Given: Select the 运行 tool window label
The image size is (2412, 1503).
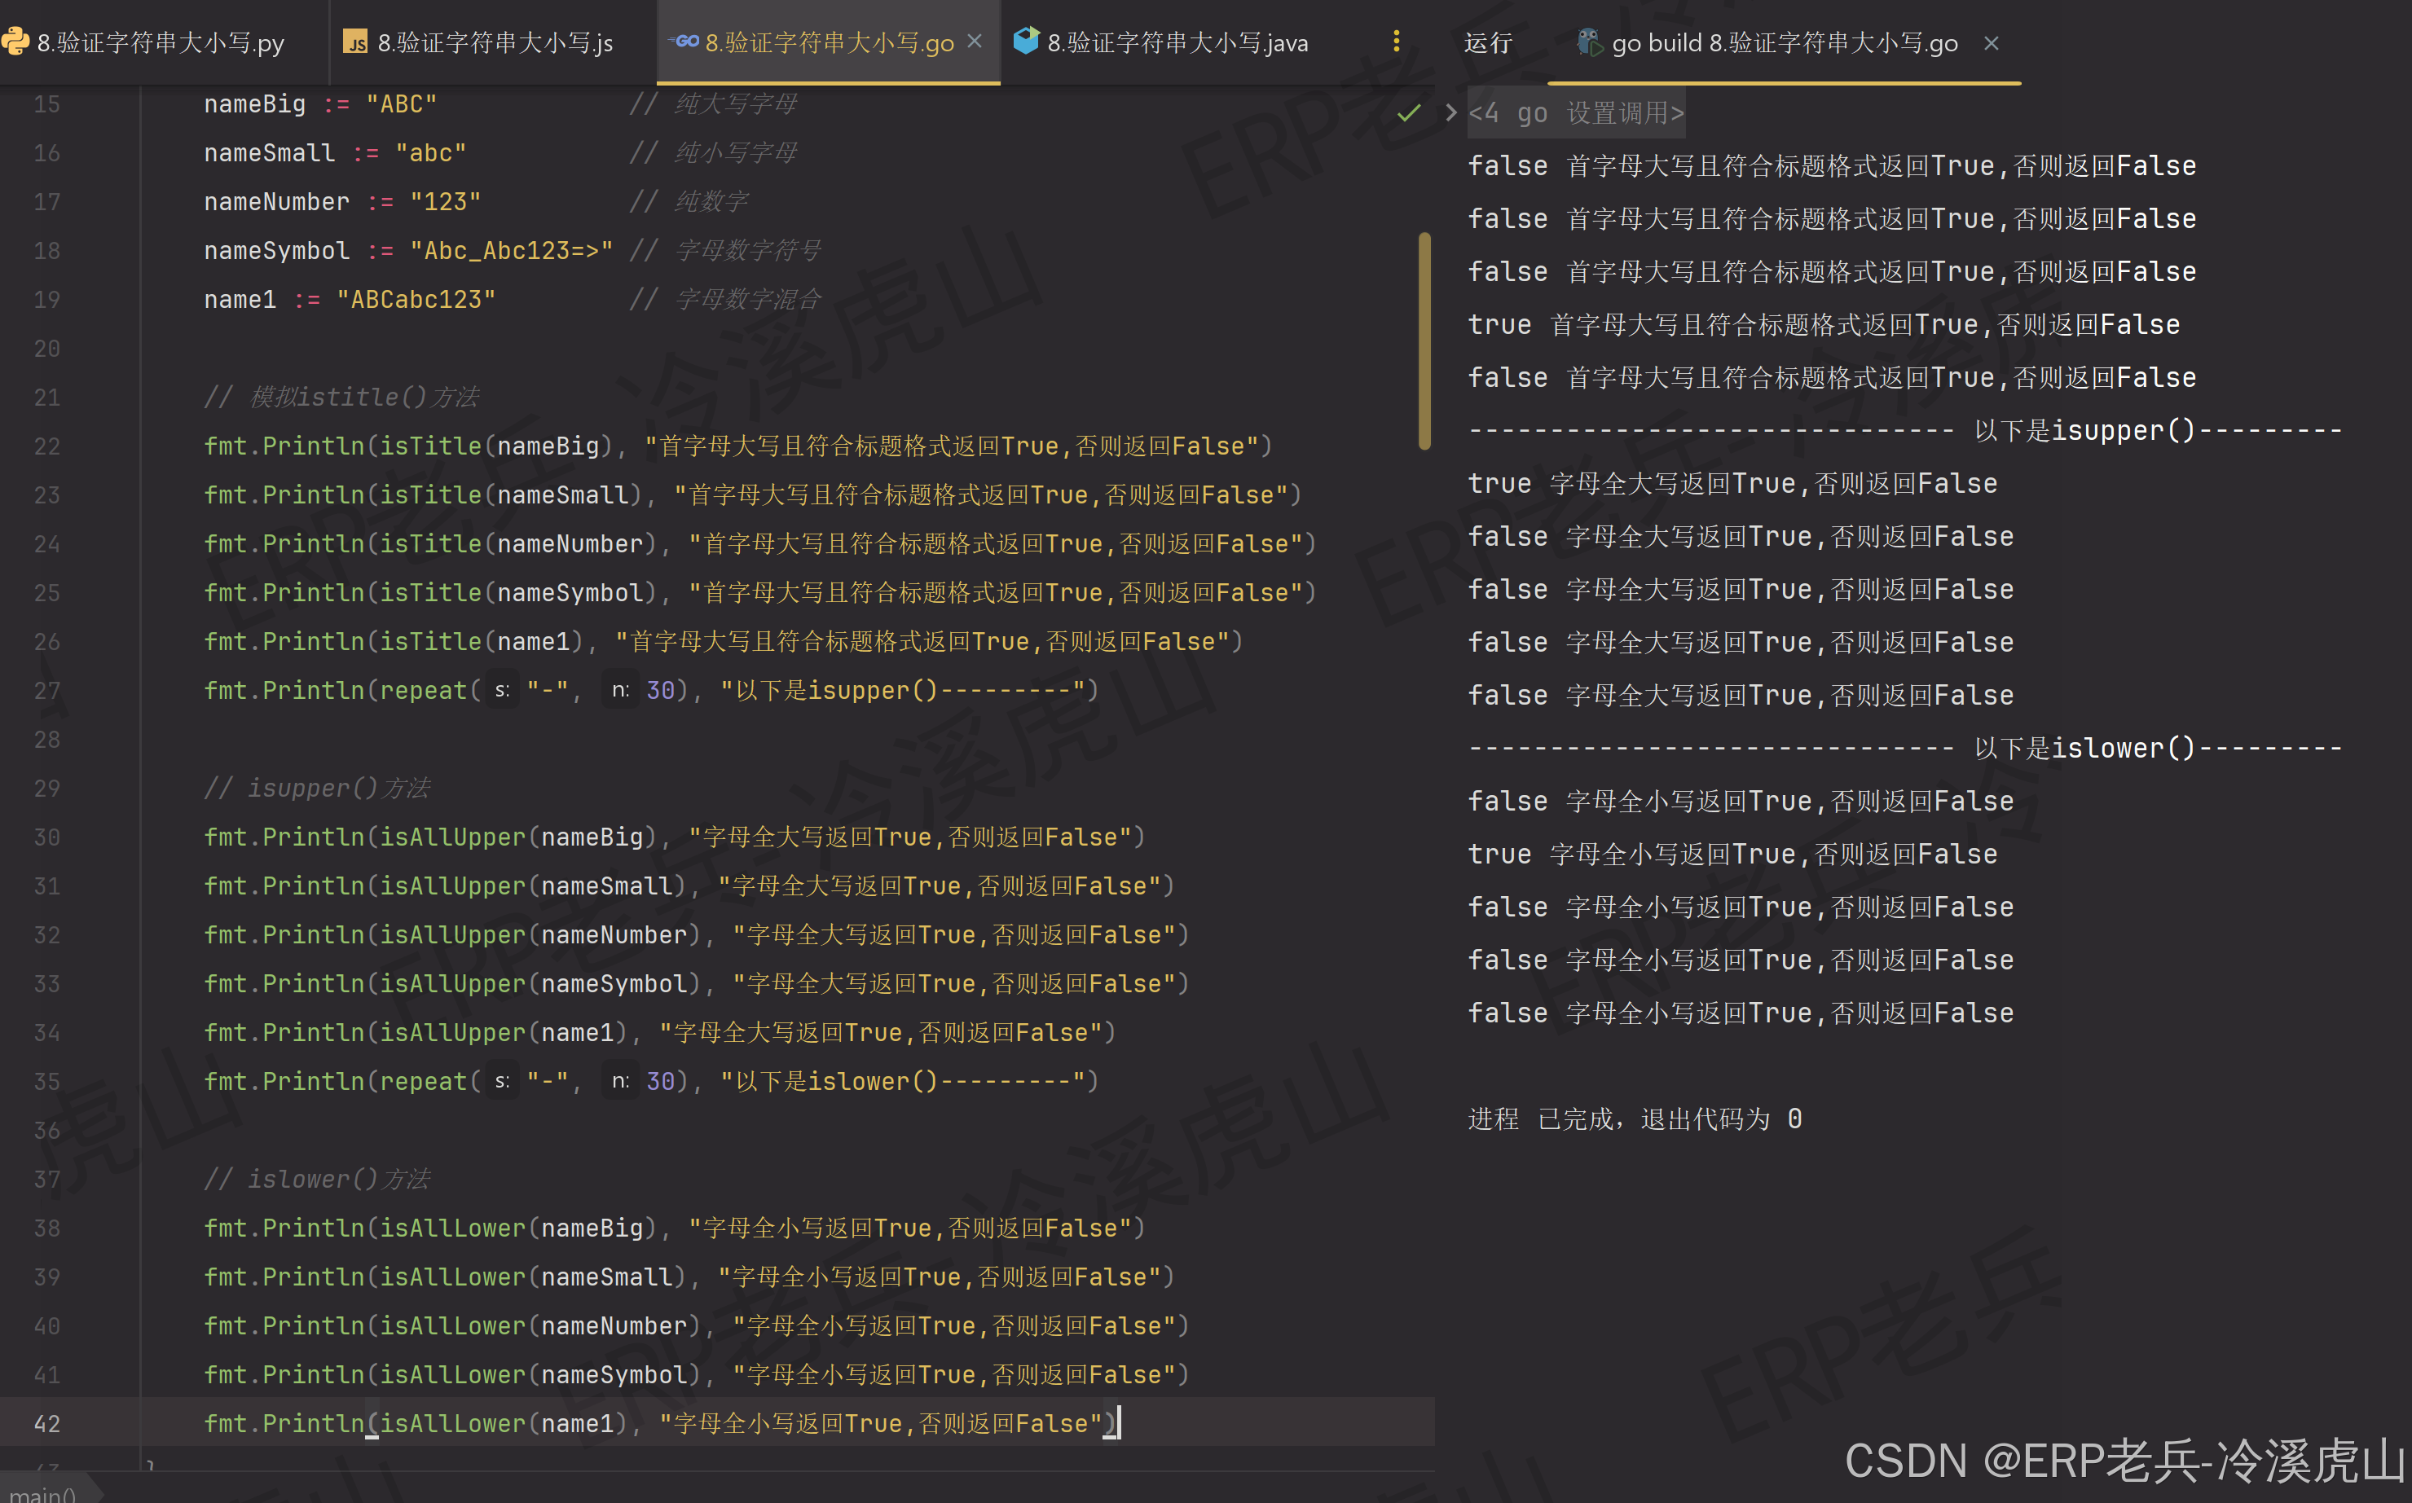Looking at the screenshot, I should point(1487,42).
